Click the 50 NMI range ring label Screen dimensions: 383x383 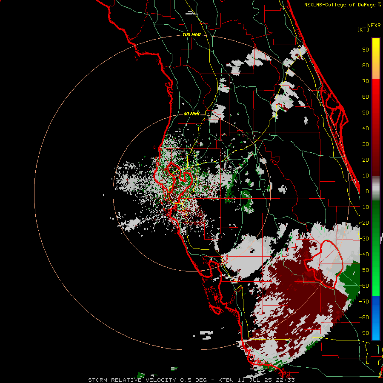[x=191, y=114]
